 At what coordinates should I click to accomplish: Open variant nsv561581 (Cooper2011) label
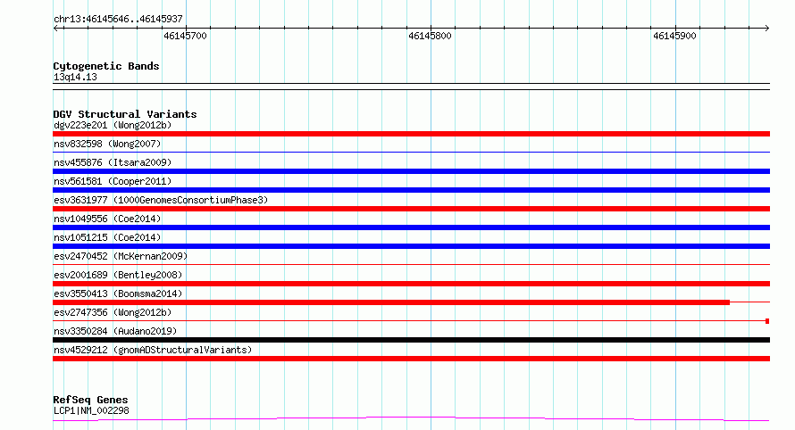[x=113, y=181]
